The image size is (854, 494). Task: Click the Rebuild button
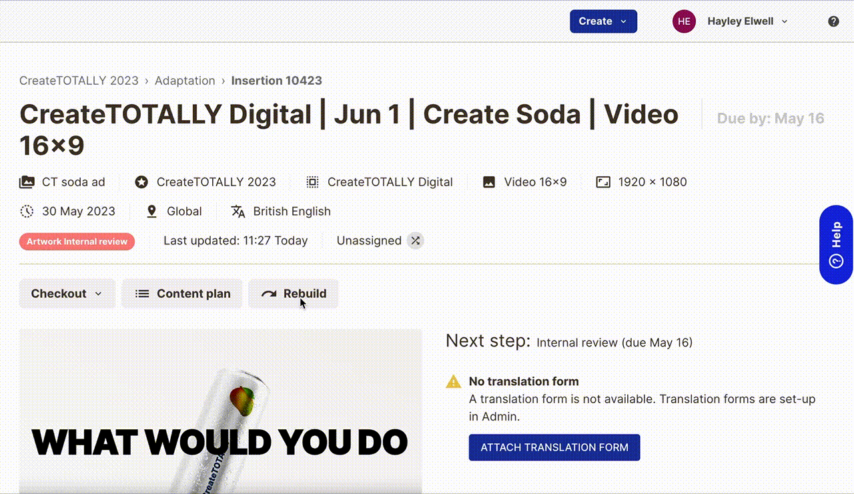pyautogui.click(x=294, y=294)
